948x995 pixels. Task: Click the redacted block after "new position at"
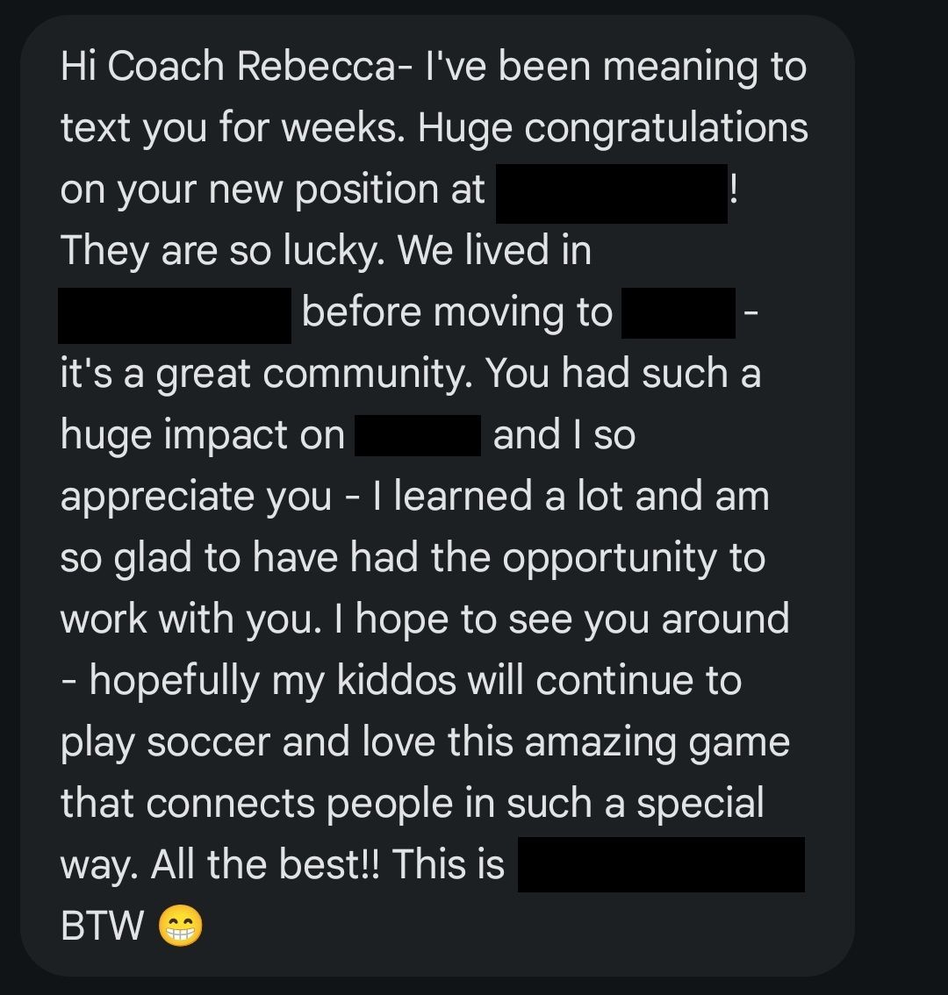[x=612, y=193]
